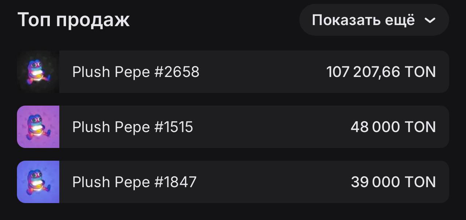Click the number 107 207,66 in top sale
Image resolution: width=466 pixels, height=220 pixels.
(x=363, y=72)
